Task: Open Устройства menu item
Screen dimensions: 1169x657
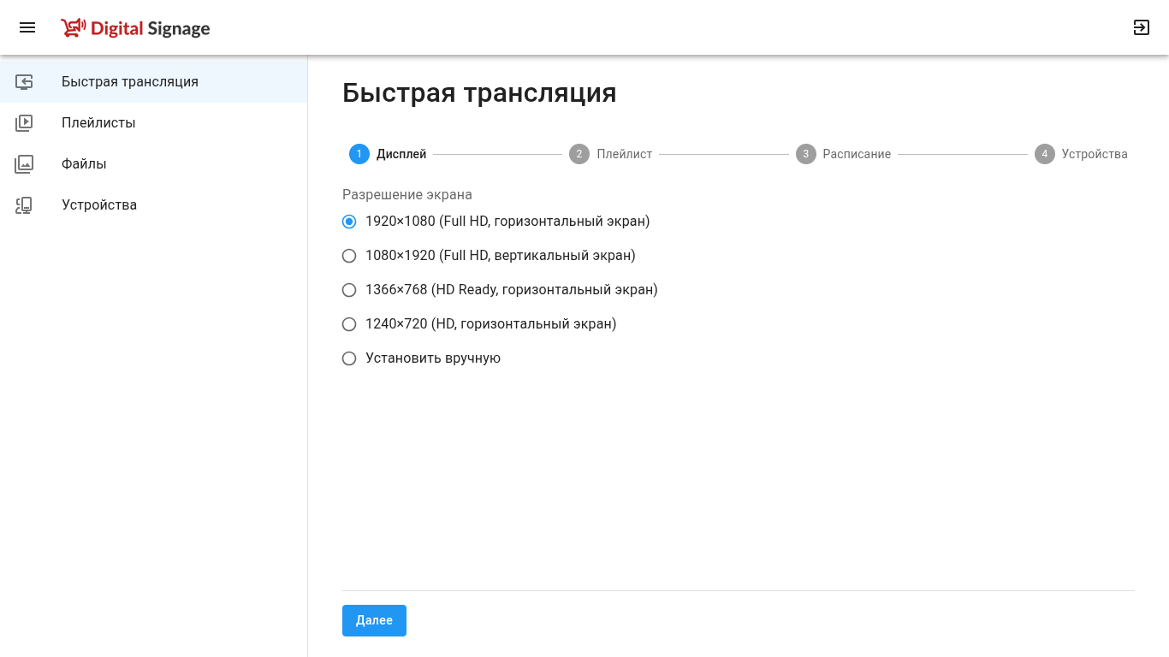Action: coord(99,205)
